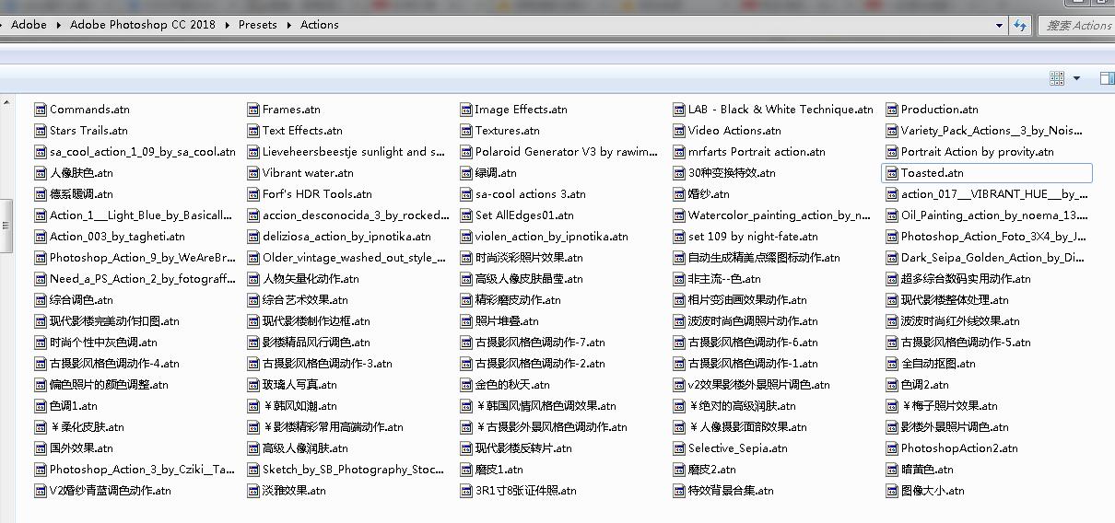
Task: Click the LAB - Black & White Technique.atn icon
Action: click(x=679, y=110)
